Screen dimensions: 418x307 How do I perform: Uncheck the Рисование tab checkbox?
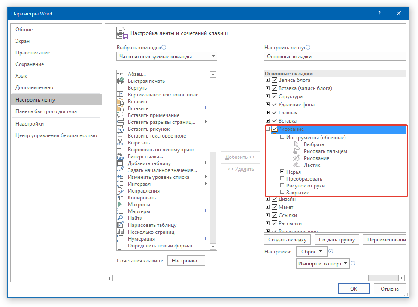(275, 129)
